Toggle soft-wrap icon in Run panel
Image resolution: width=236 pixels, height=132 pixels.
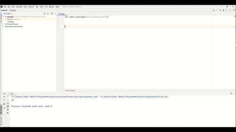pos(8,103)
